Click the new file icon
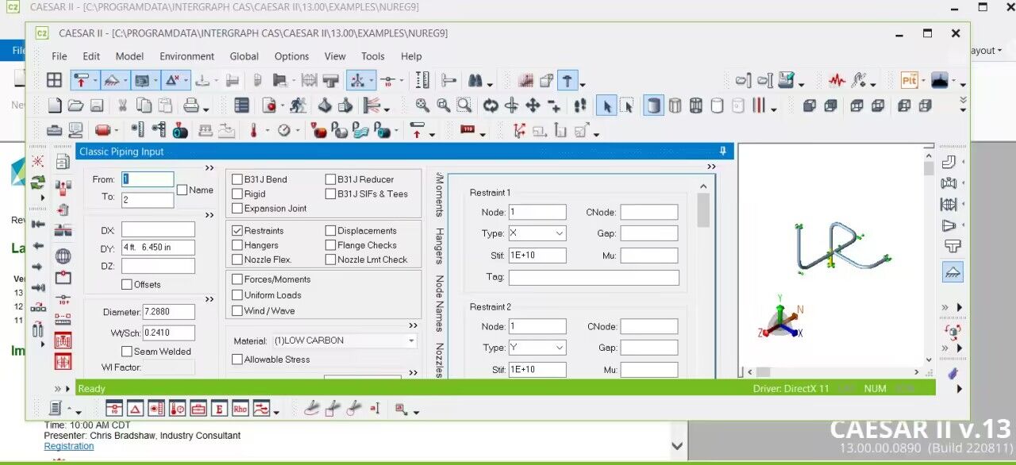This screenshot has width=1016, height=465. tap(54, 106)
